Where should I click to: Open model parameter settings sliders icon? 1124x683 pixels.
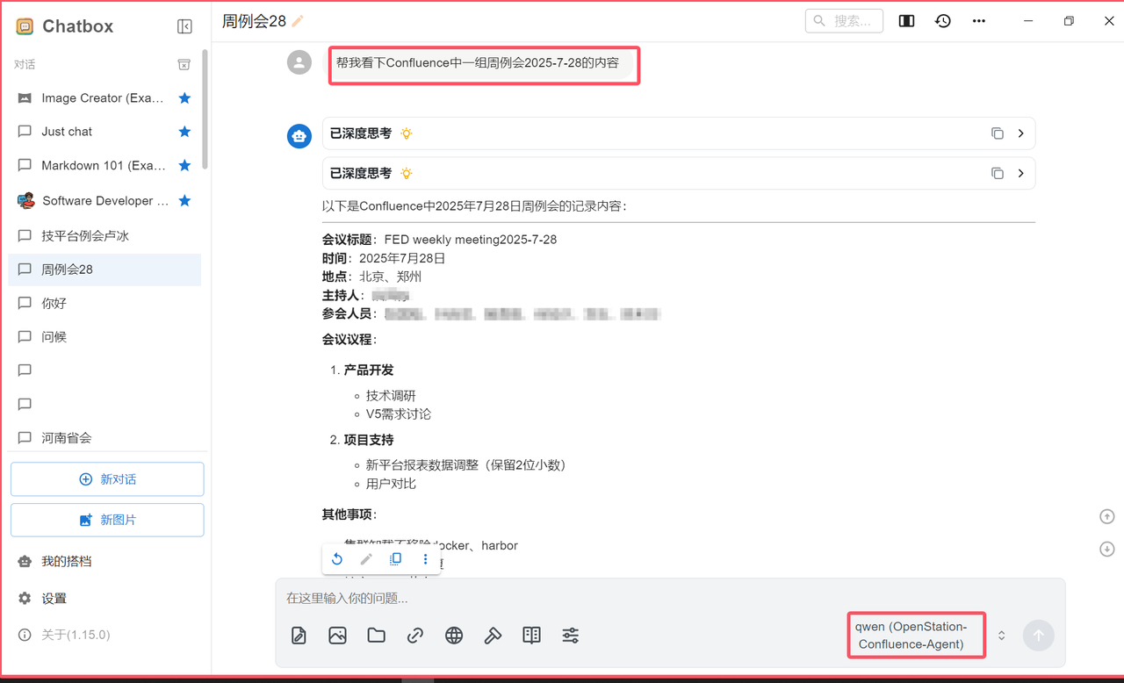click(570, 635)
